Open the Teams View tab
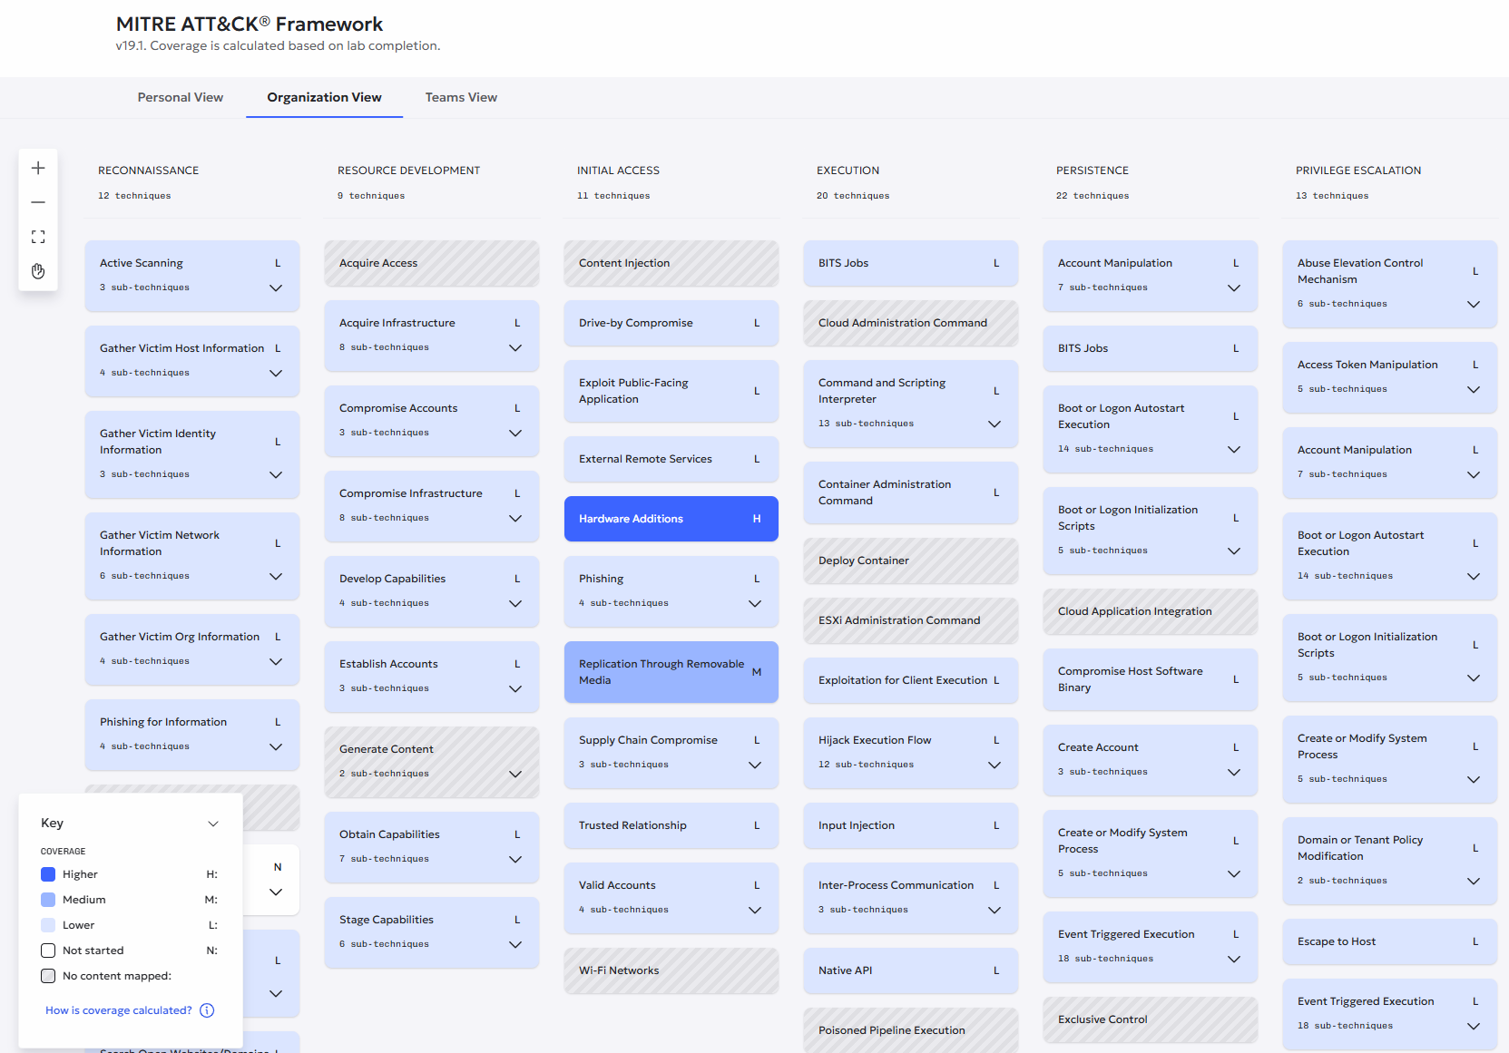This screenshot has width=1509, height=1053. pyautogui.click(x=461, y=97)
